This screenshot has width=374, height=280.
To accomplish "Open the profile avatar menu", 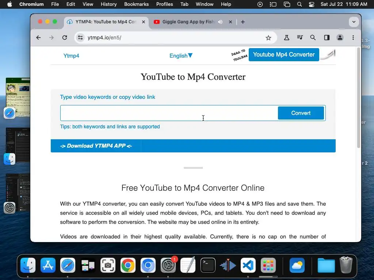I will [x=340, y=38].
